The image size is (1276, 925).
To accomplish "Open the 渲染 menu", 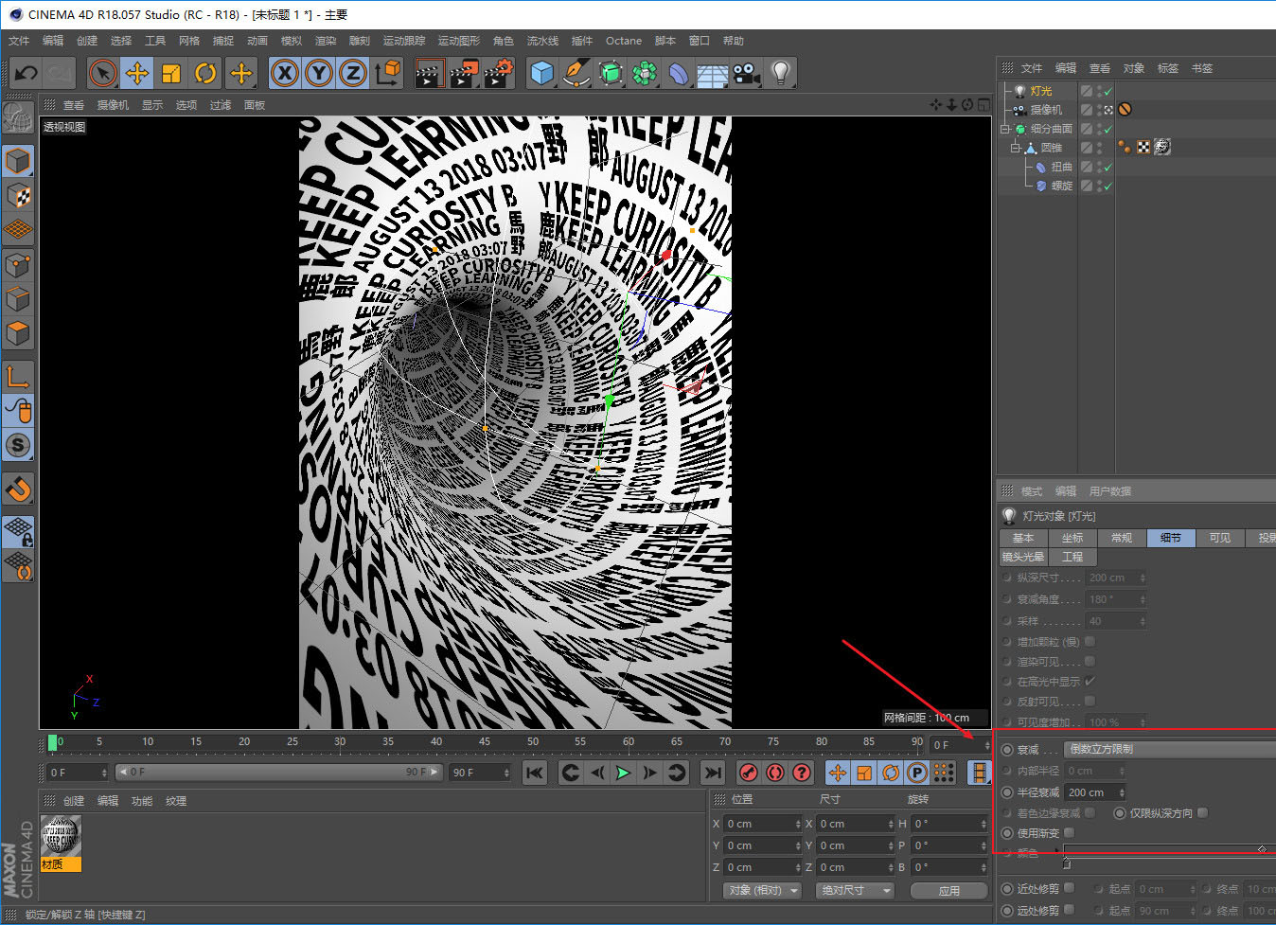I will [x=326, y=41].
